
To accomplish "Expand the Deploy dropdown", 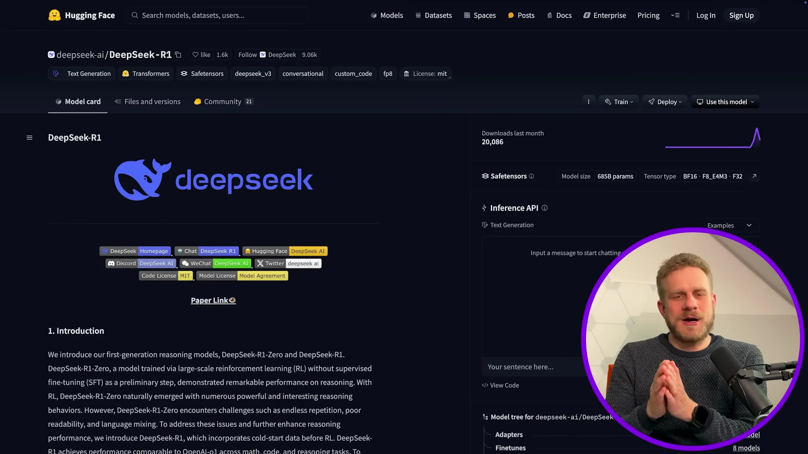I will [x=665, y=102].
